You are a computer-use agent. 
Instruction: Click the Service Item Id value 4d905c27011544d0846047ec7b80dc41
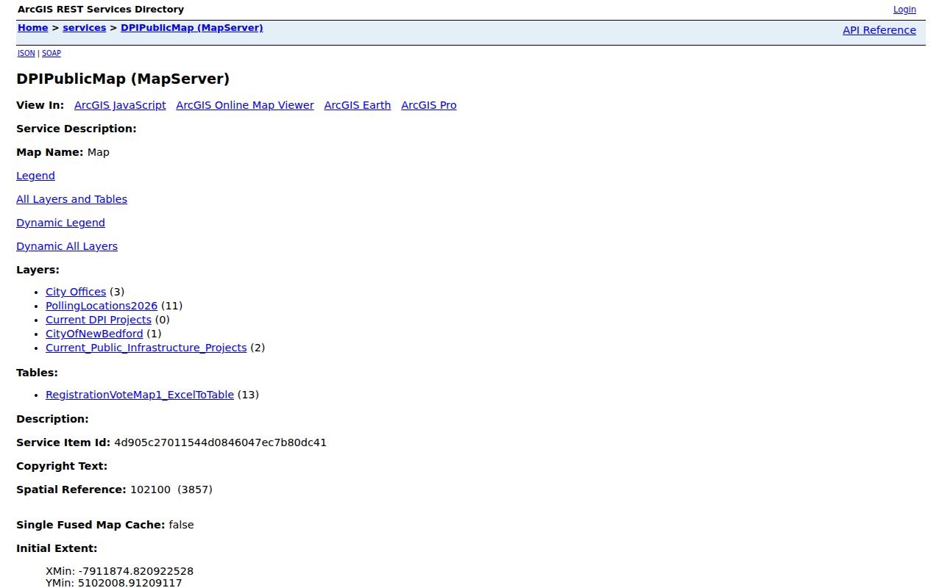(220, 442)
